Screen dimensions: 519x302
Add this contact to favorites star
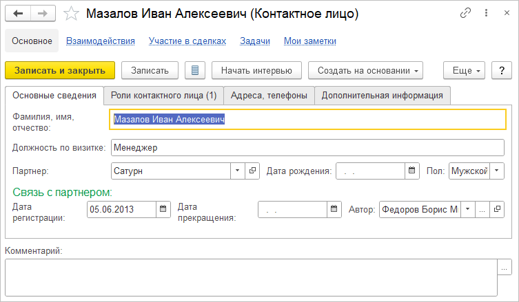70,14
